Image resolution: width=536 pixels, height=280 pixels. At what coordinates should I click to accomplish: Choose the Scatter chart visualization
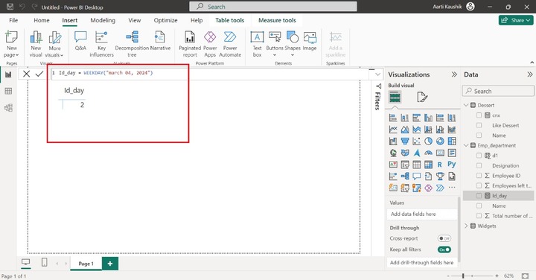click(416, 141)
